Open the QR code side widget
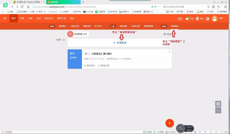The height and width of the screenshot is (134, 230). [x=218, y=104]
